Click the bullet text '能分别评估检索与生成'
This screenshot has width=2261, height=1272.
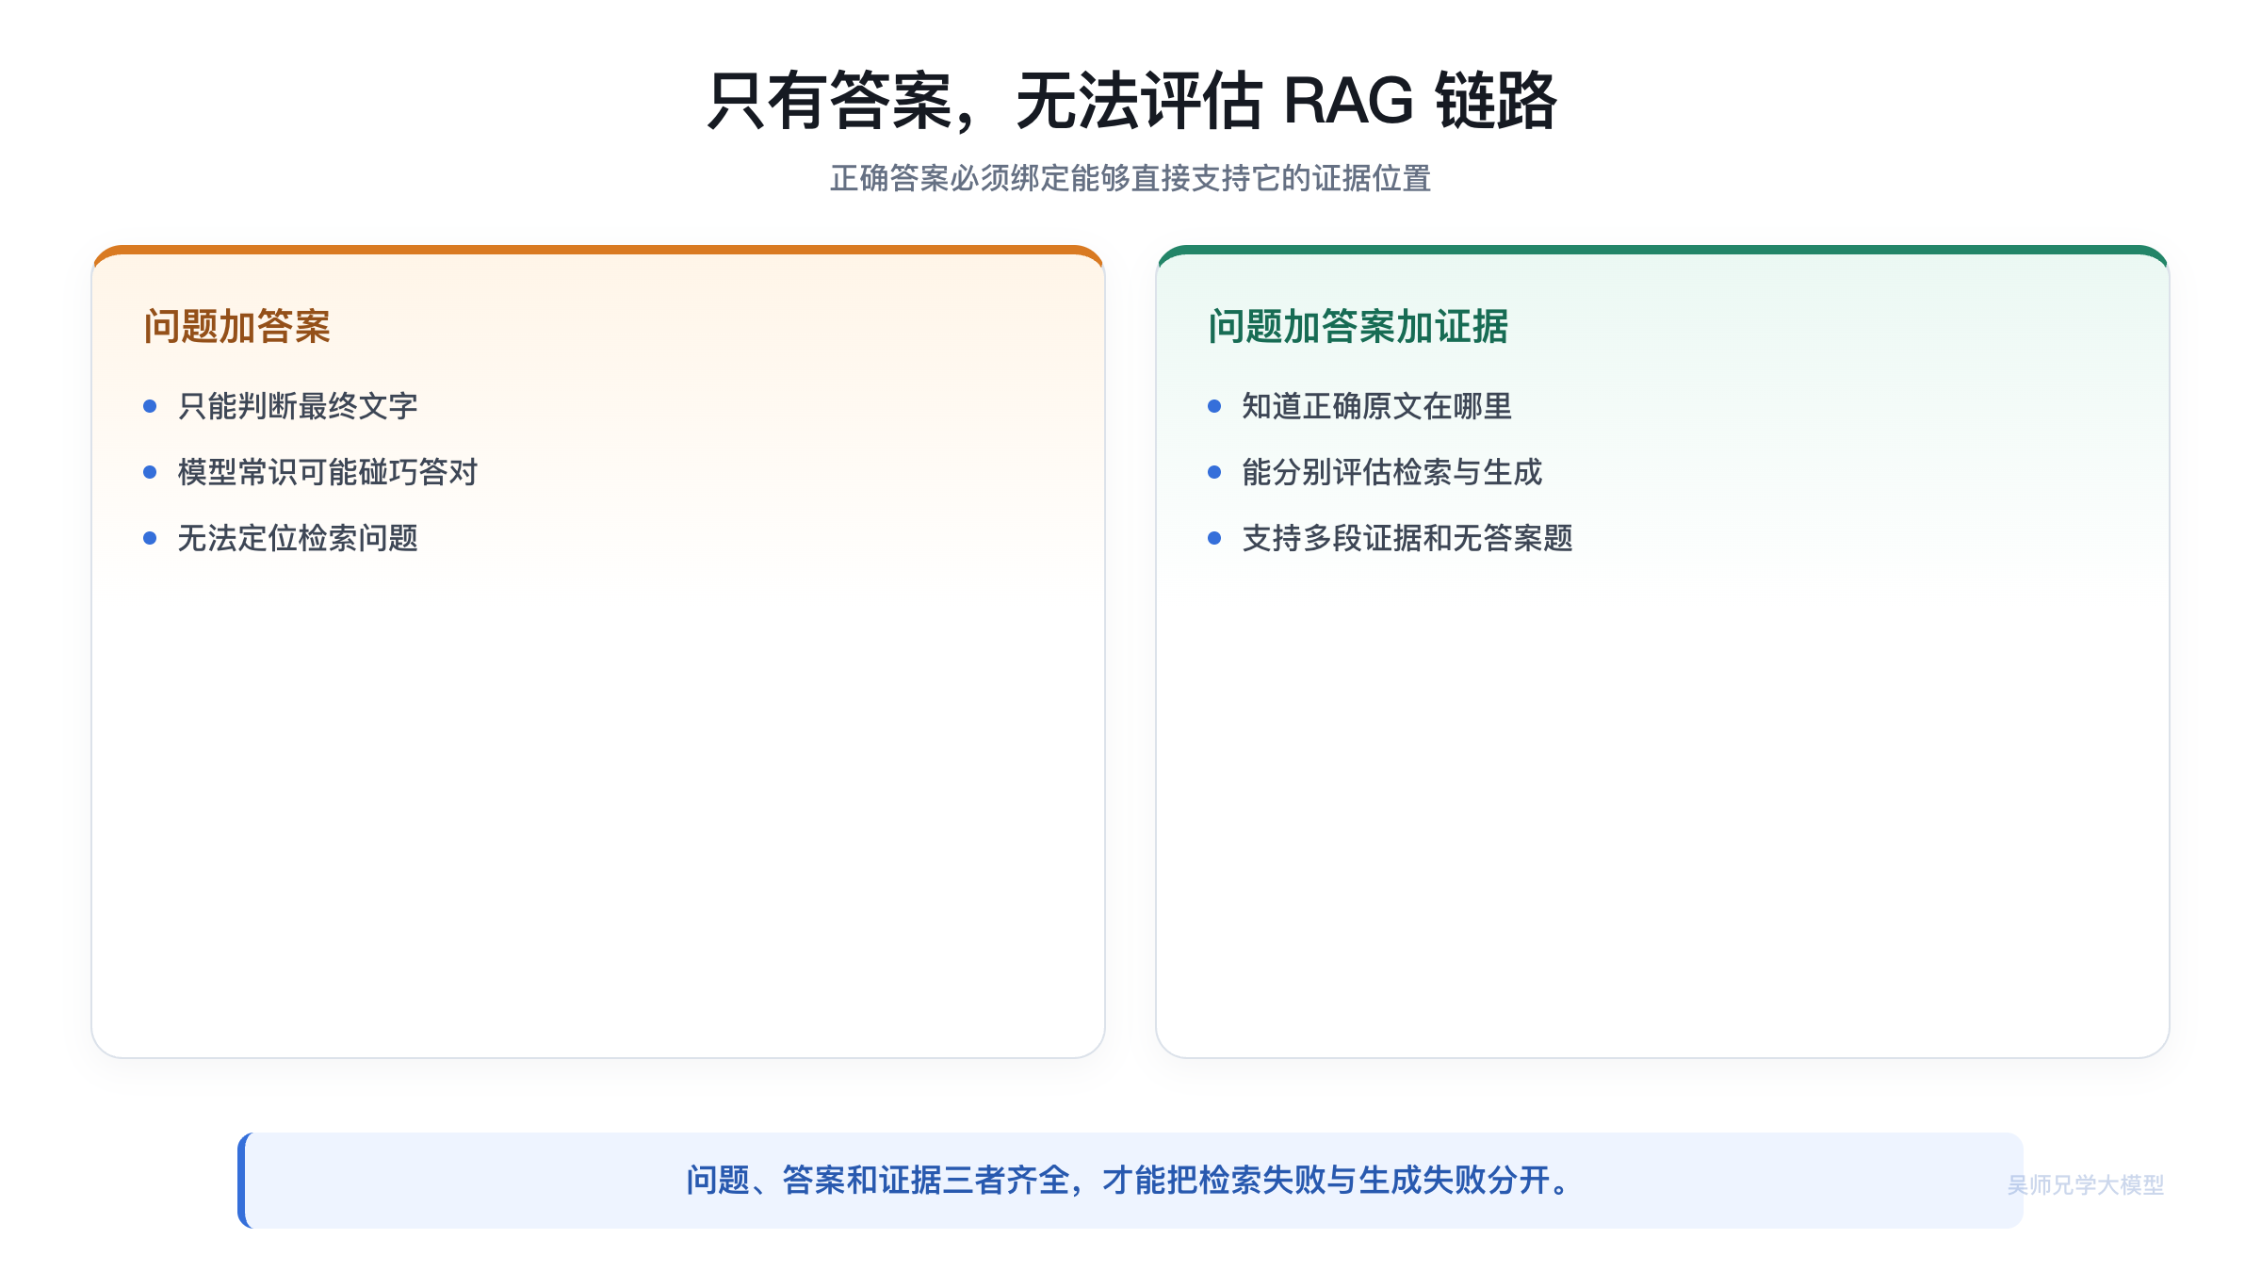(1392, 472)
